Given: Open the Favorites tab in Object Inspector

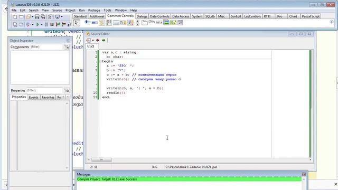Looking at the screenshot, I should click(x=48, y=97).
